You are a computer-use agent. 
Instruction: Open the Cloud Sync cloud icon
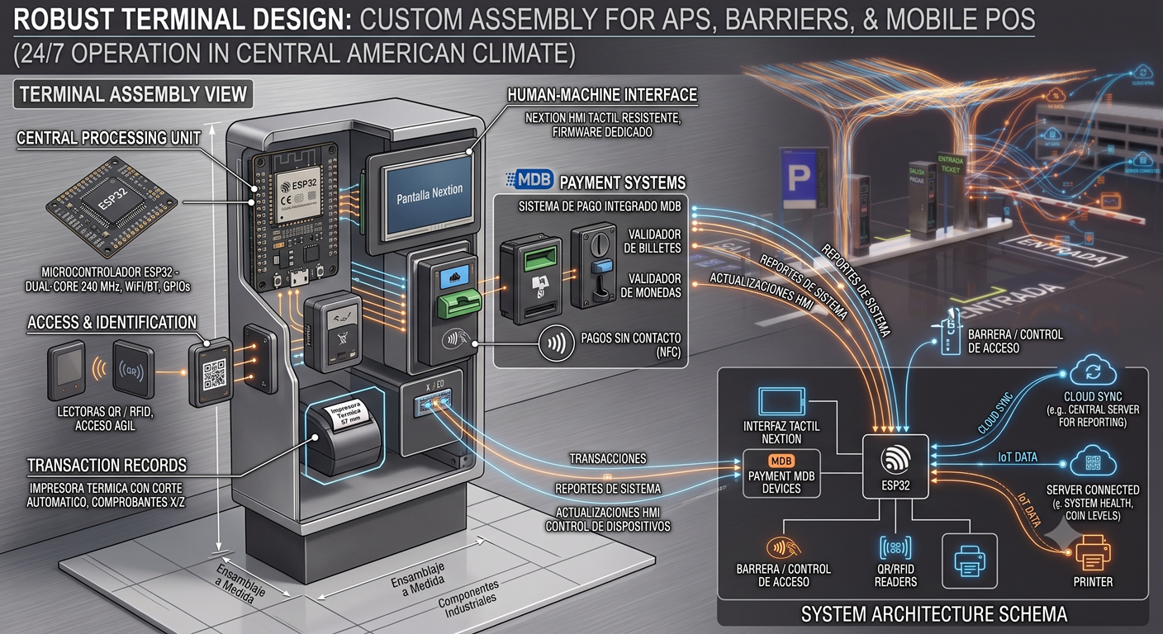pos(1093,372)
